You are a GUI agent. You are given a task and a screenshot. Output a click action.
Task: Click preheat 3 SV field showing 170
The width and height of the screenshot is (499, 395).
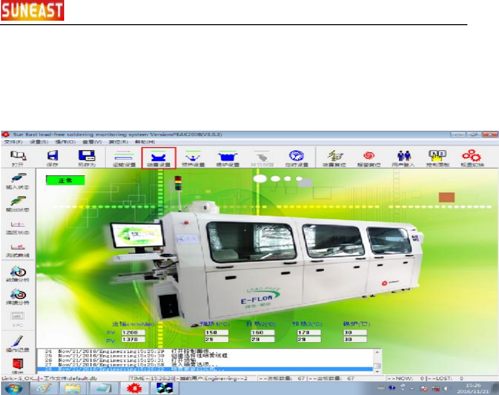pyautogui.click(x=309, y=332)
